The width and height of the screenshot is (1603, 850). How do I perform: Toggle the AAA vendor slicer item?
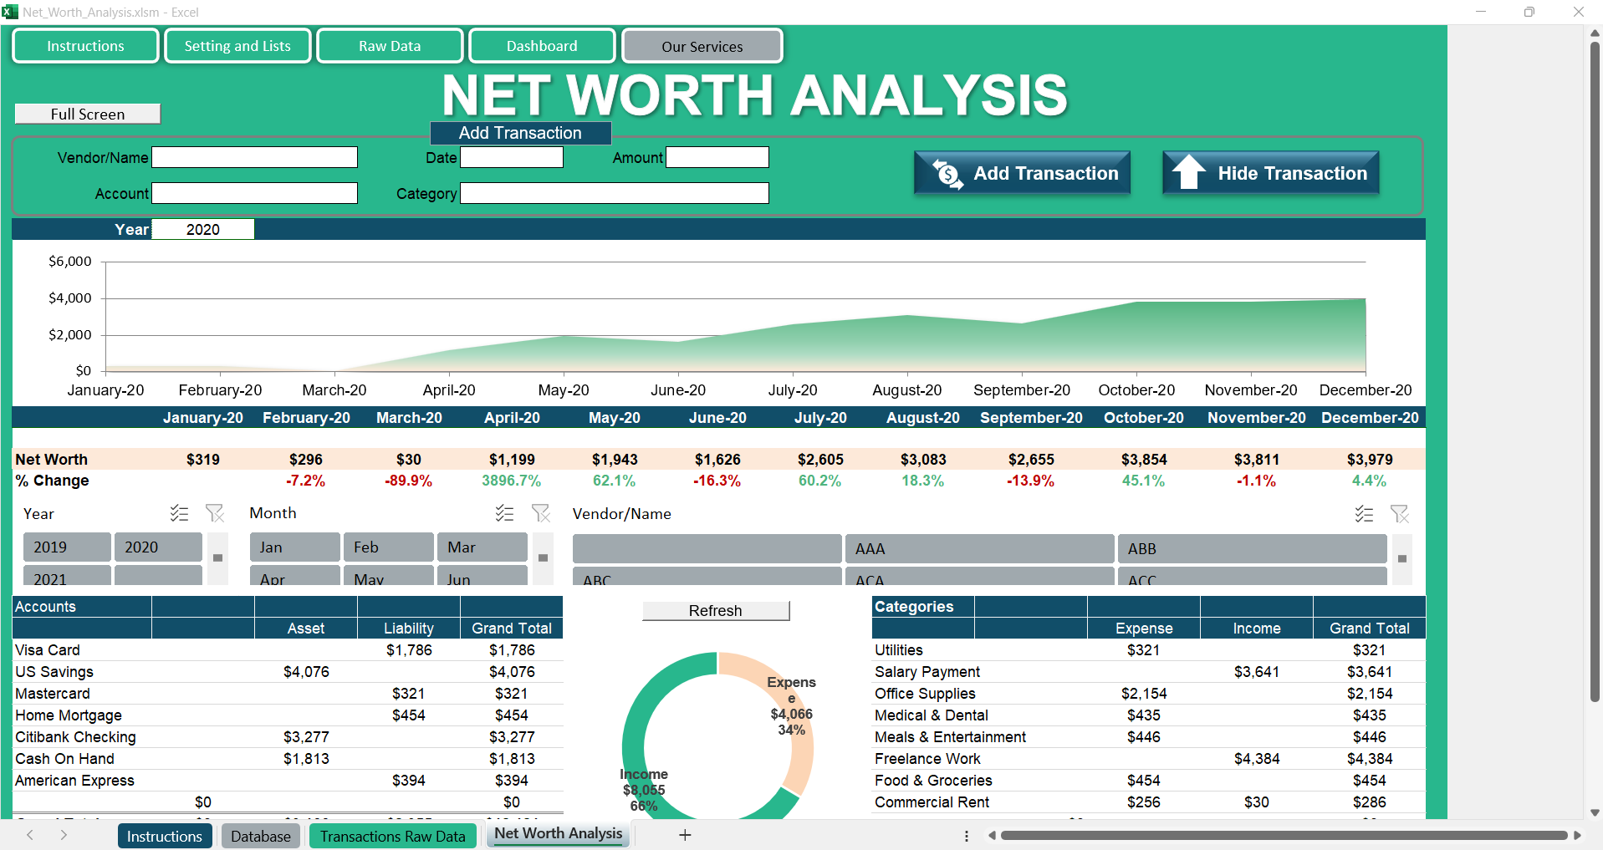[979, 549]
